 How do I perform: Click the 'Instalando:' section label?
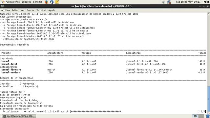pyautogui.click(x=7, y=59)
